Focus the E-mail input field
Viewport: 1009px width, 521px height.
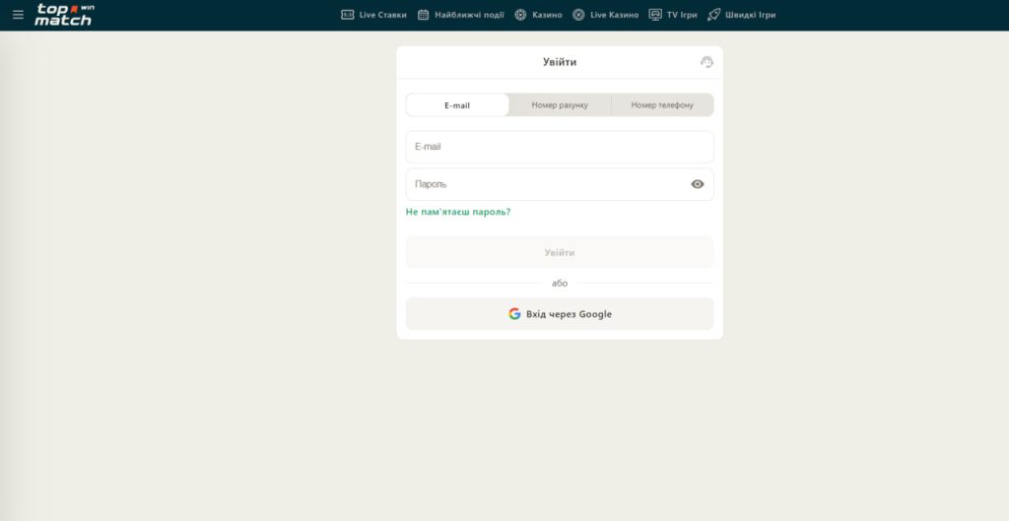(560, 147)
